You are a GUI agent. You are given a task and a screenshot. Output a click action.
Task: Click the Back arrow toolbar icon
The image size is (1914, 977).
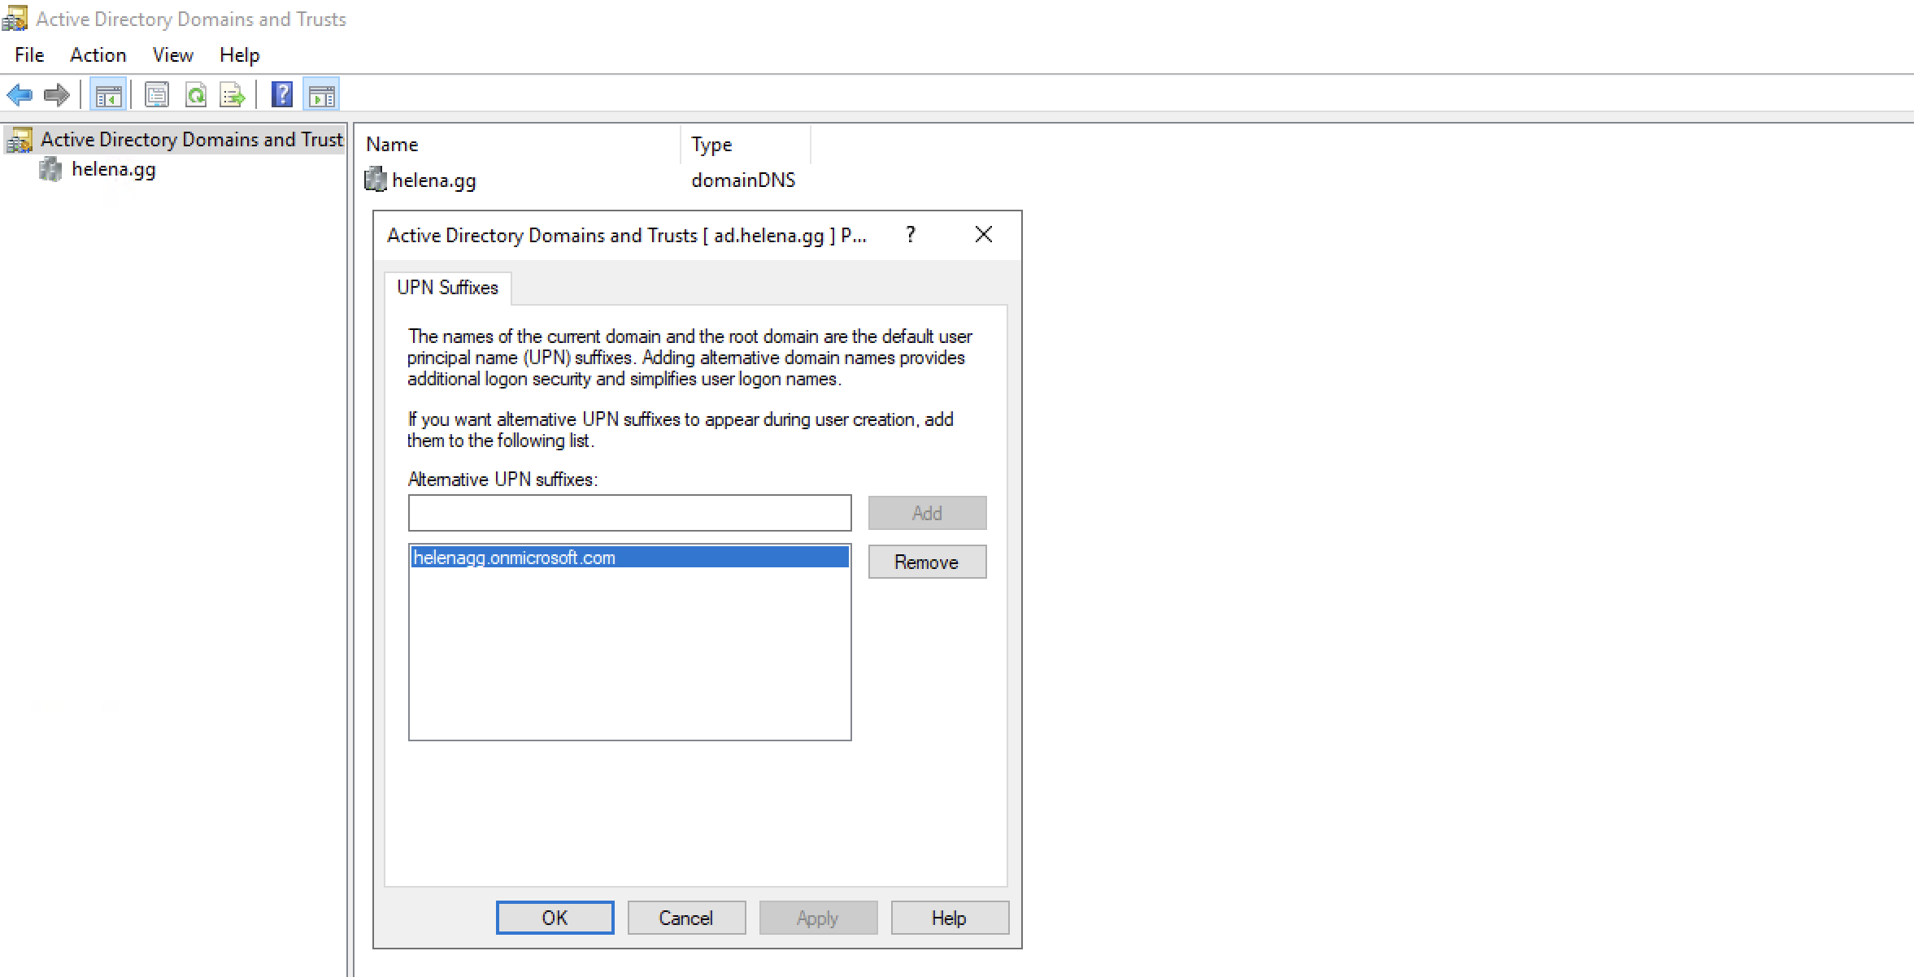(x=20, y=95)
